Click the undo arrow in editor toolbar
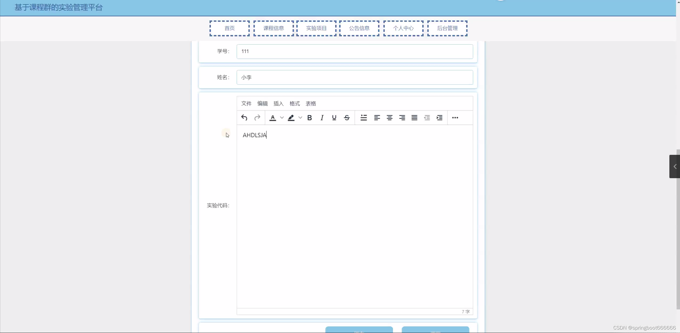The width and height of the screenshot is (680, 333). (244, 117)
